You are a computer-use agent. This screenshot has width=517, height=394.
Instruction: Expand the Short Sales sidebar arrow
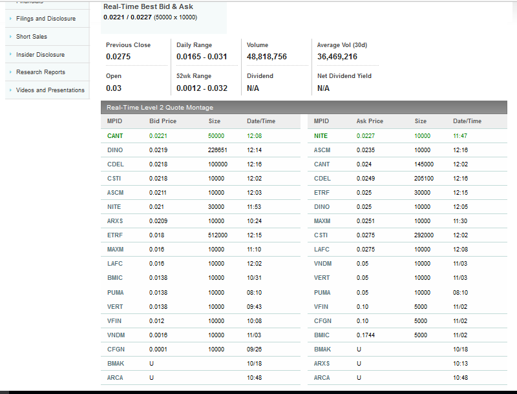click(10, 37)
